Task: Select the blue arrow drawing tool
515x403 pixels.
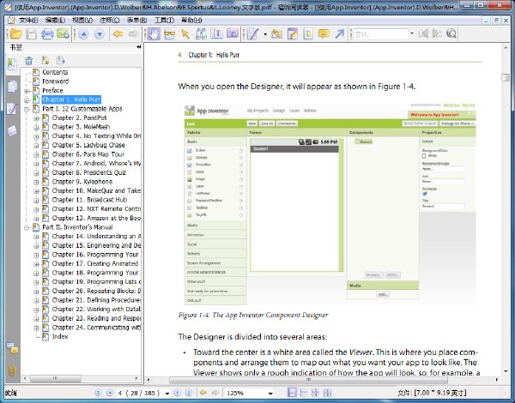Action: pos(340,33)
